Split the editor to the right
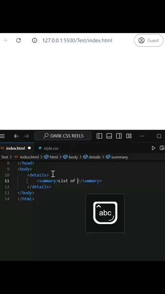 point(162,148)
